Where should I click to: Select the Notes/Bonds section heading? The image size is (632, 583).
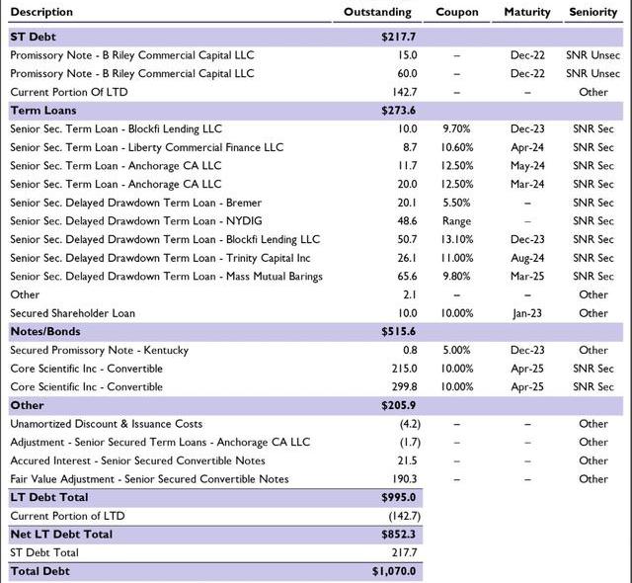pyautogui.click(x=44, y=331)
